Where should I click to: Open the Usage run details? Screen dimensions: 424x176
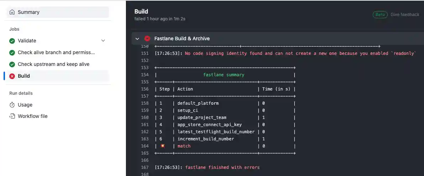click(25, 105)
